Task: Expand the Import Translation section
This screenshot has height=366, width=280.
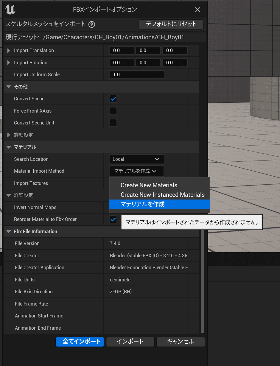Action: 9,50
